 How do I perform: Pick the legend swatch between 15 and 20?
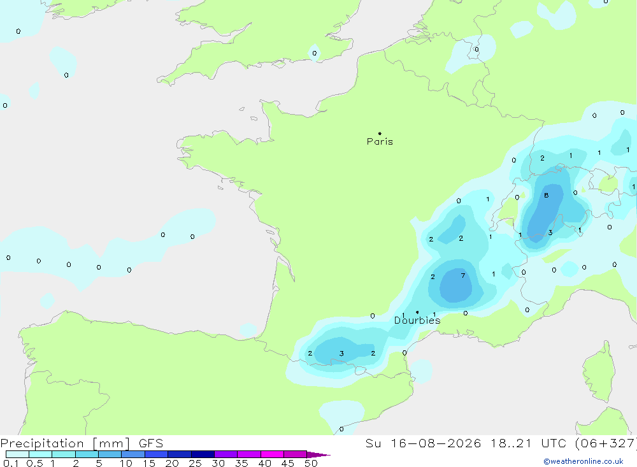(x=157, y=454)
